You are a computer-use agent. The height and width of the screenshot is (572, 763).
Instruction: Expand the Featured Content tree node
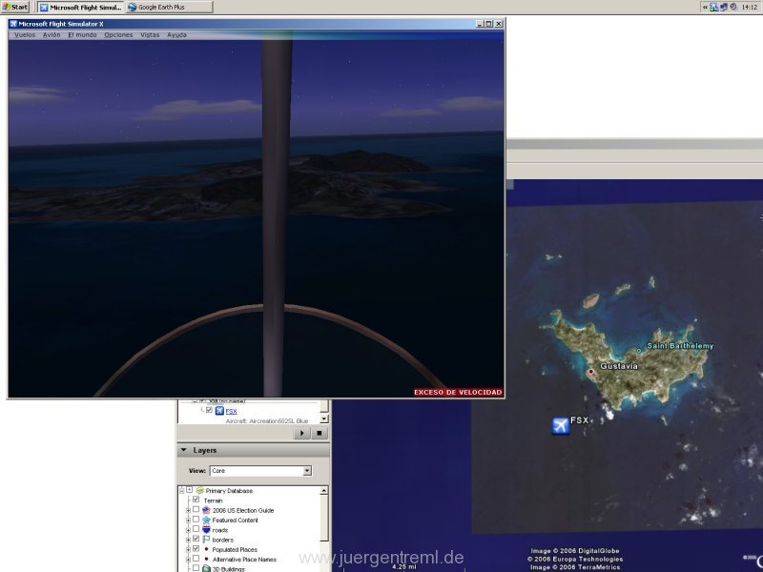pos(188,520)
